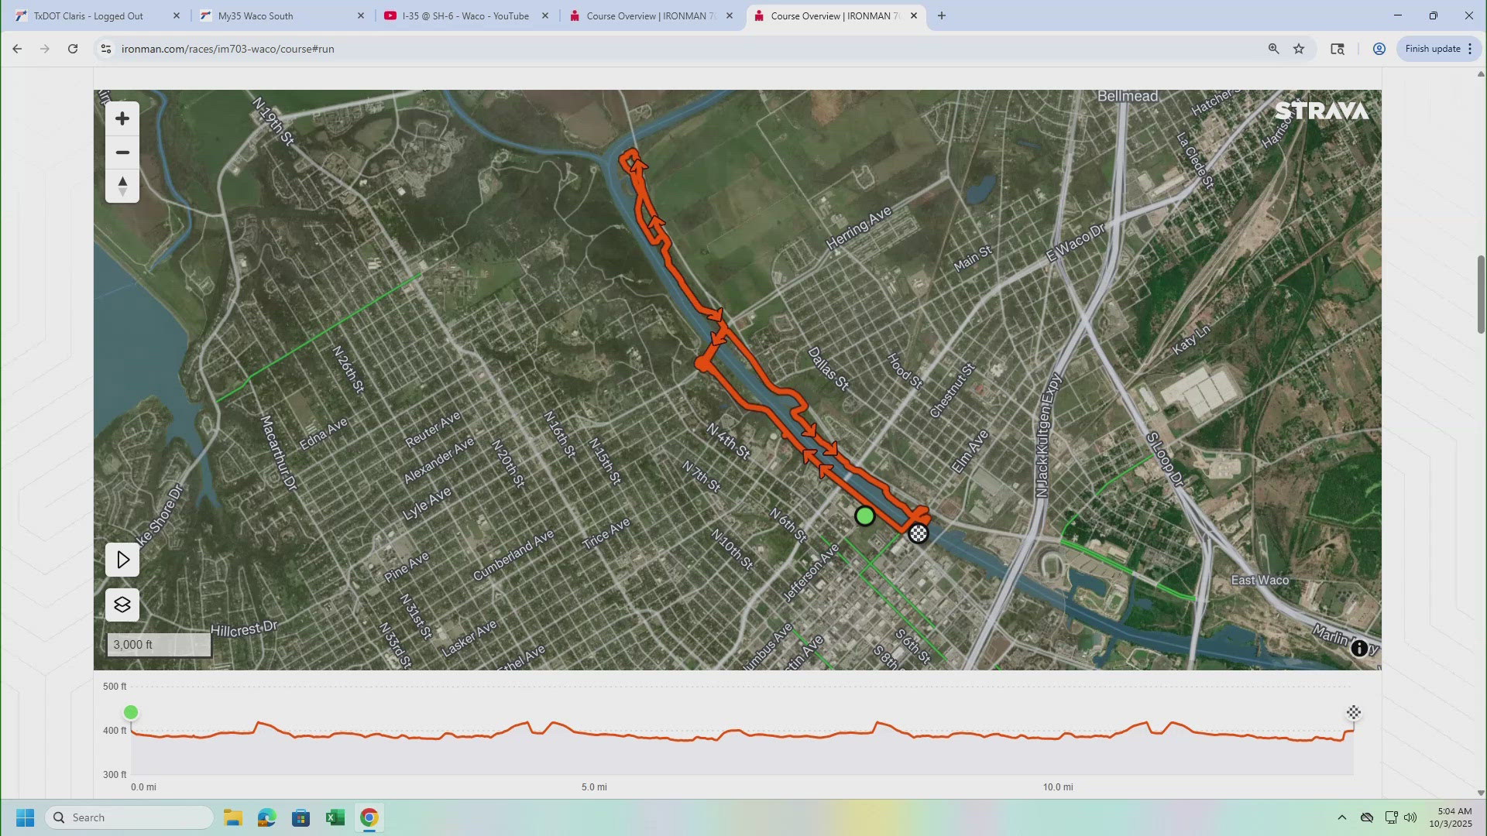Start the course flyover playback
The height and width of the screenshot is (836, 1487).
[x=122, y=559]
